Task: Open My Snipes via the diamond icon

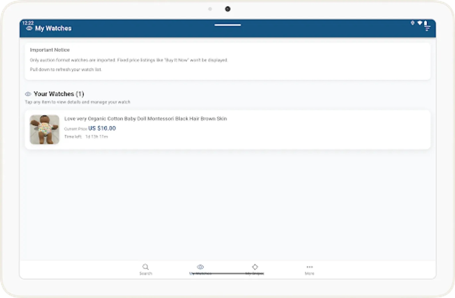Action: click(x=255, y=267)
